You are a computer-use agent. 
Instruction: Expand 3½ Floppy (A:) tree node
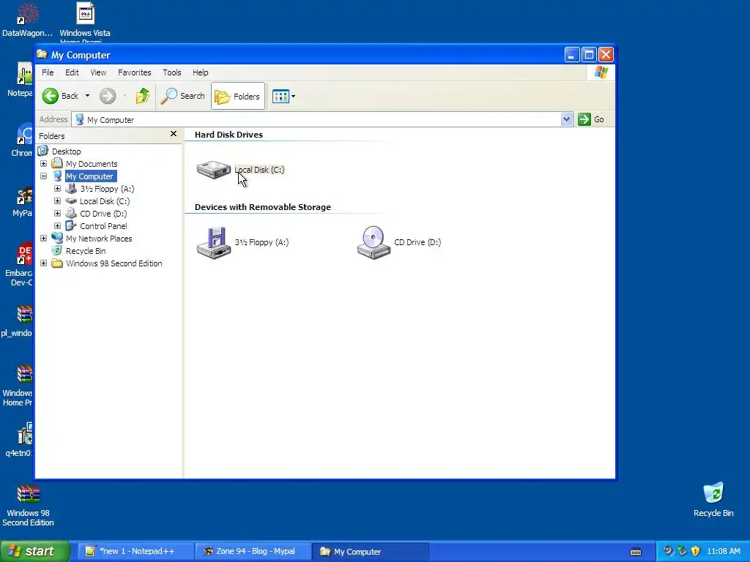pos(57,189)
